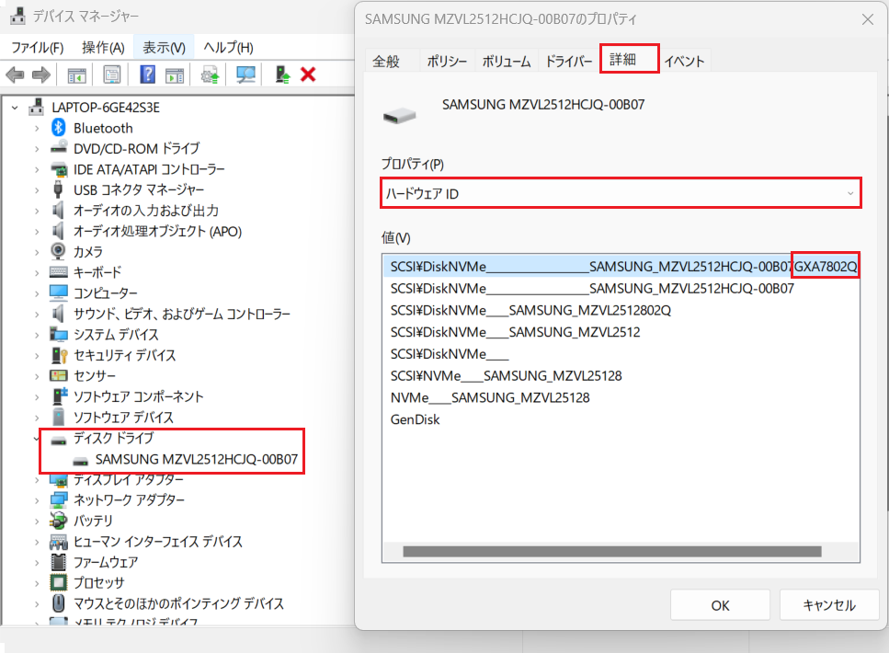Click the camera category icon beside カメラ
The height and width of the screenshot is (653, 889).
pyautogui.click(x=58, y=251)
